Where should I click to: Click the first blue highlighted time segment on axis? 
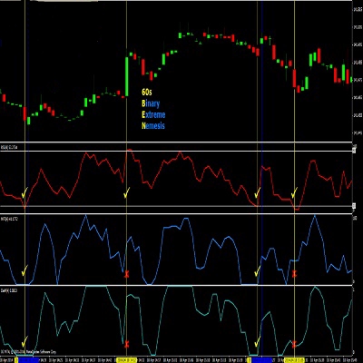pyautogui.click(x=29, y=360)
